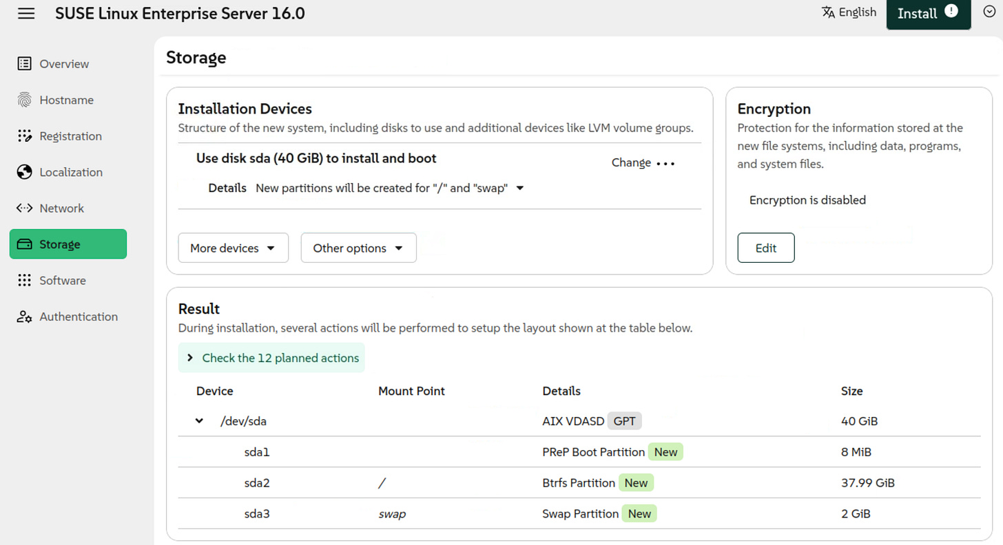Click SUSE Linux Enterprise Server 16.0 title
Screen dimensions: 1003x545
pyautogui.click(x=180, y=13)
